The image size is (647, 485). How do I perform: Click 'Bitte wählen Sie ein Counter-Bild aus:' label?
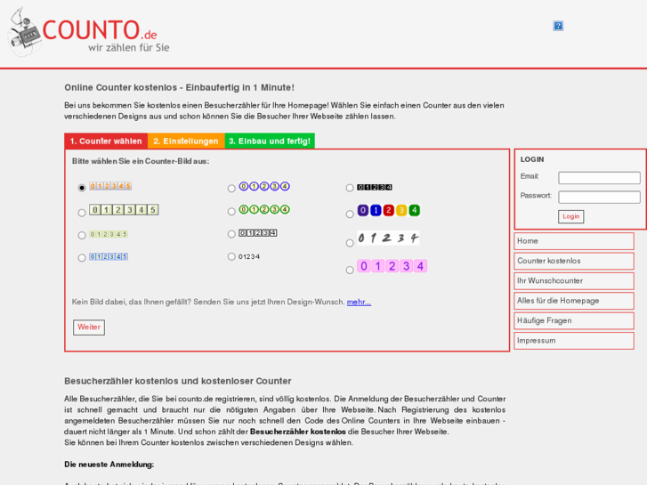[141, 161]
